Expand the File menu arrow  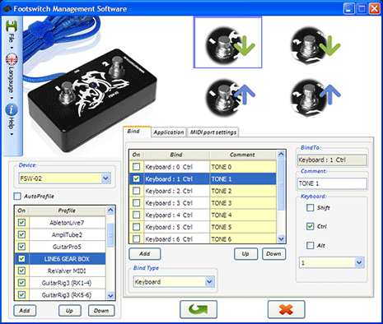[x=12, y=48]
